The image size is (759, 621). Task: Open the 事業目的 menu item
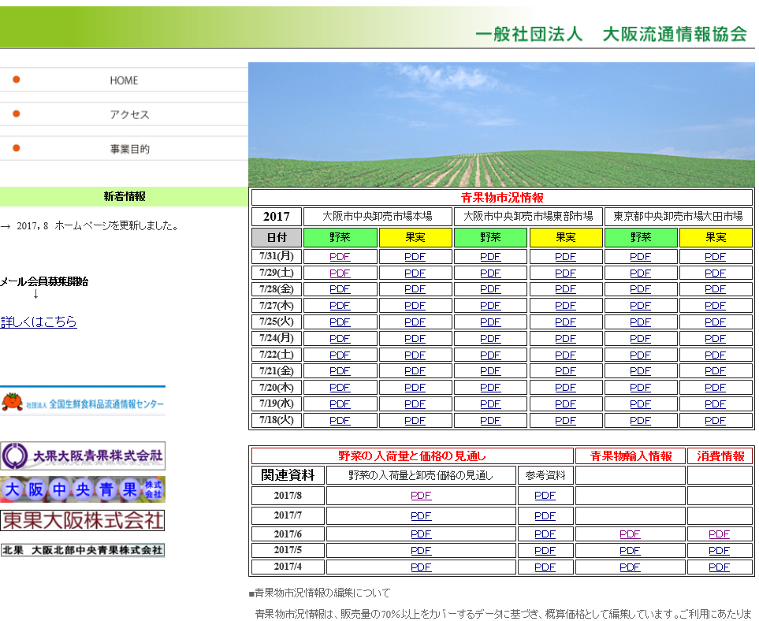pos(130,149)
